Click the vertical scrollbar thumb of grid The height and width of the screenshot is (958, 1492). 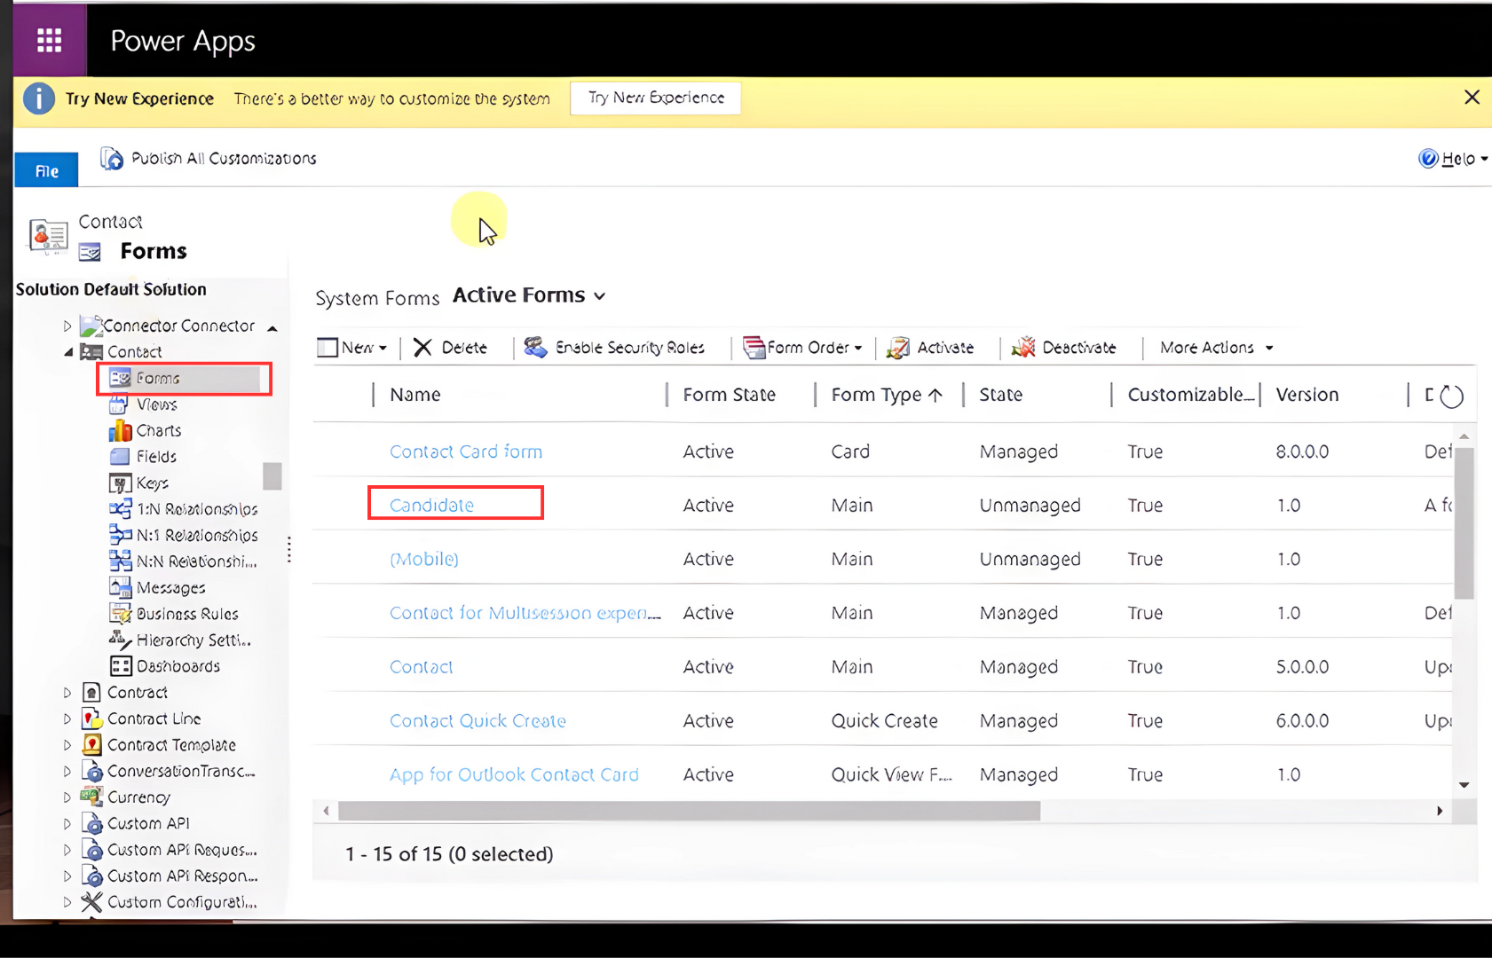1464,523
